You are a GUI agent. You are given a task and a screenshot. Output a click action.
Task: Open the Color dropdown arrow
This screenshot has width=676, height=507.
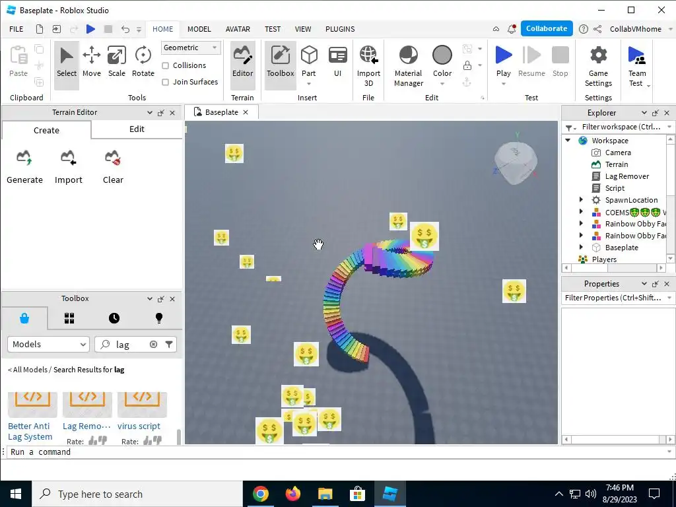pyautogui.click(x=442, y=84)
